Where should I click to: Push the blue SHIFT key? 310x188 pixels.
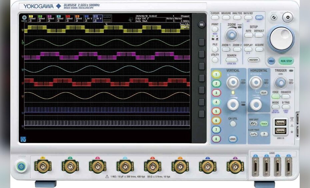(x=259, y=17)
